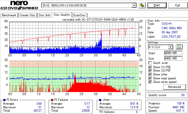This screenshot has width=188, height=114.
Task: Uncheck Show C1/PIE option
Action: tap(150, 67)
